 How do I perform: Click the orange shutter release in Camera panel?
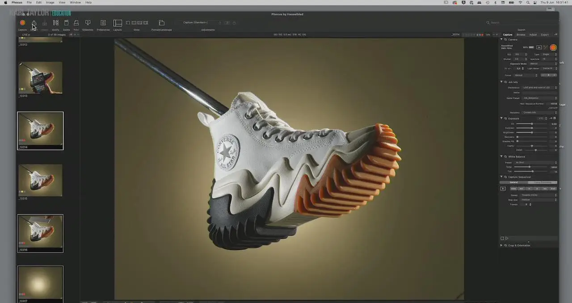553,47
